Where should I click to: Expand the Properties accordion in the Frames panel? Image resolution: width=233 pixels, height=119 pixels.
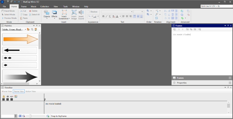coord(202,83)
